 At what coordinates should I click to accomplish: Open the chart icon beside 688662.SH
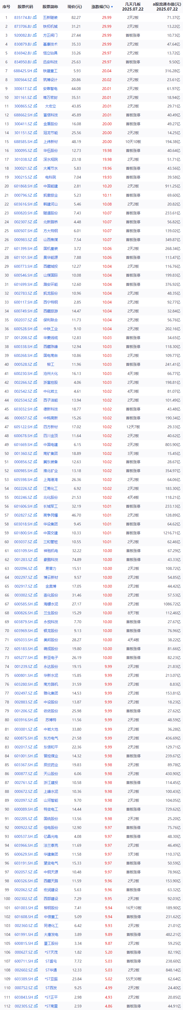pos(35,115)
